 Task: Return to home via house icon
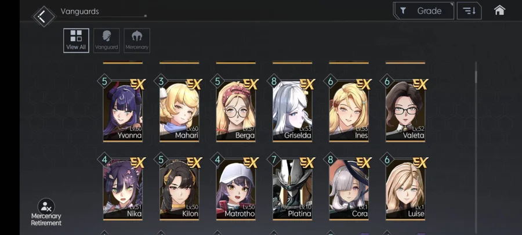[499, 10]
